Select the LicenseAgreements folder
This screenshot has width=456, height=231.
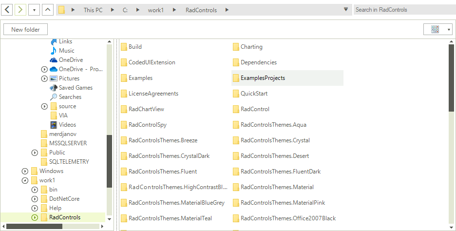150,94
